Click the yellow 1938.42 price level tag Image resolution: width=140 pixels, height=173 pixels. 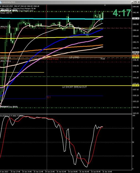pyautogui.click(x=136, y=86)
